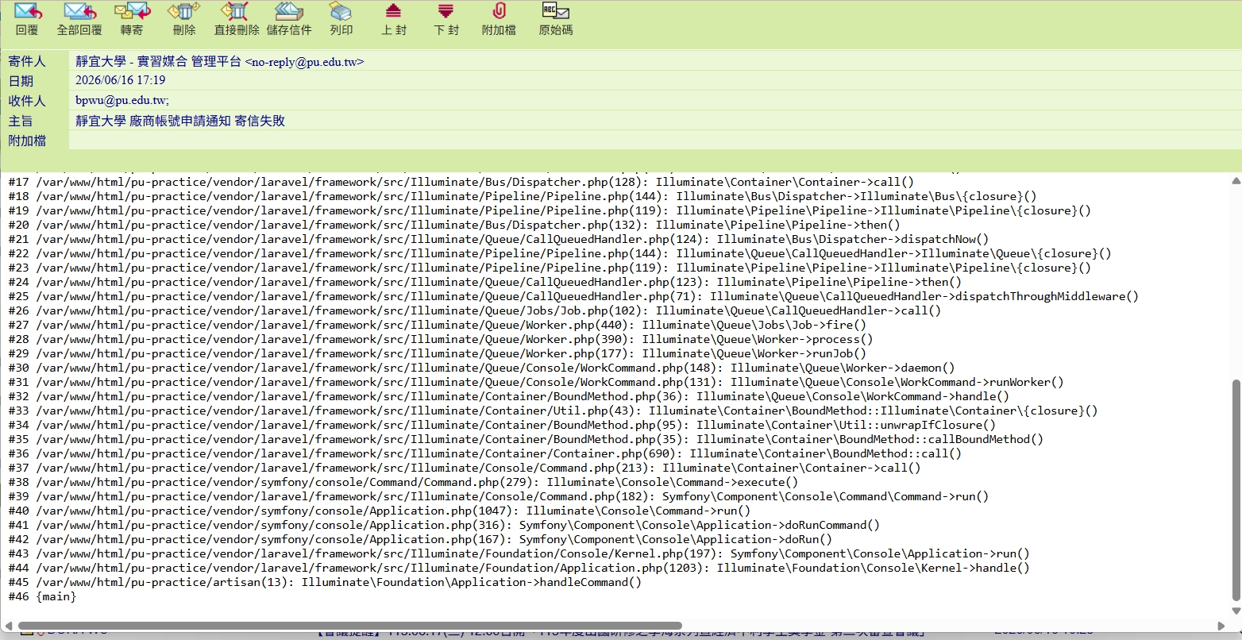Viewport: 1242px width, 640px height.
Task: Click the scroll-down arrow of message body
Action: [1236, 611]
